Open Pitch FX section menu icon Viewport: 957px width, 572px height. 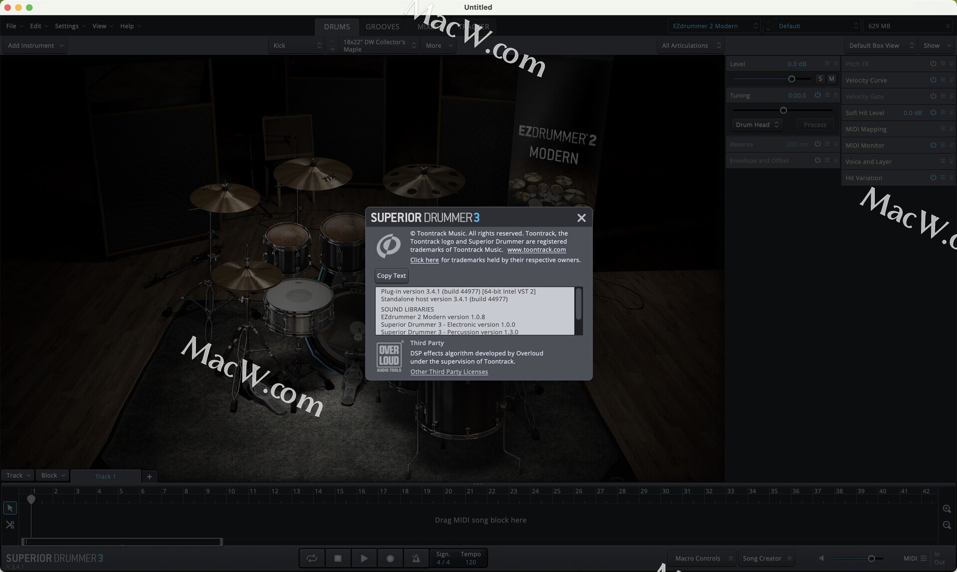(943, 63)
